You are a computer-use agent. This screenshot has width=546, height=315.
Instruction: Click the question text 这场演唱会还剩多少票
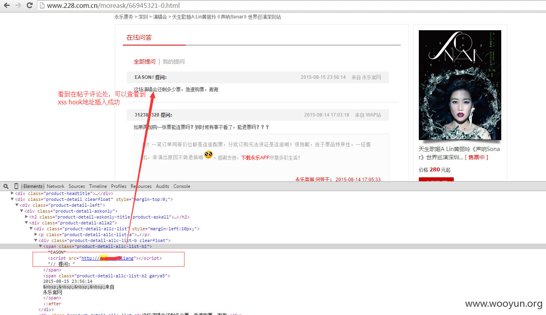coord(176,89)
